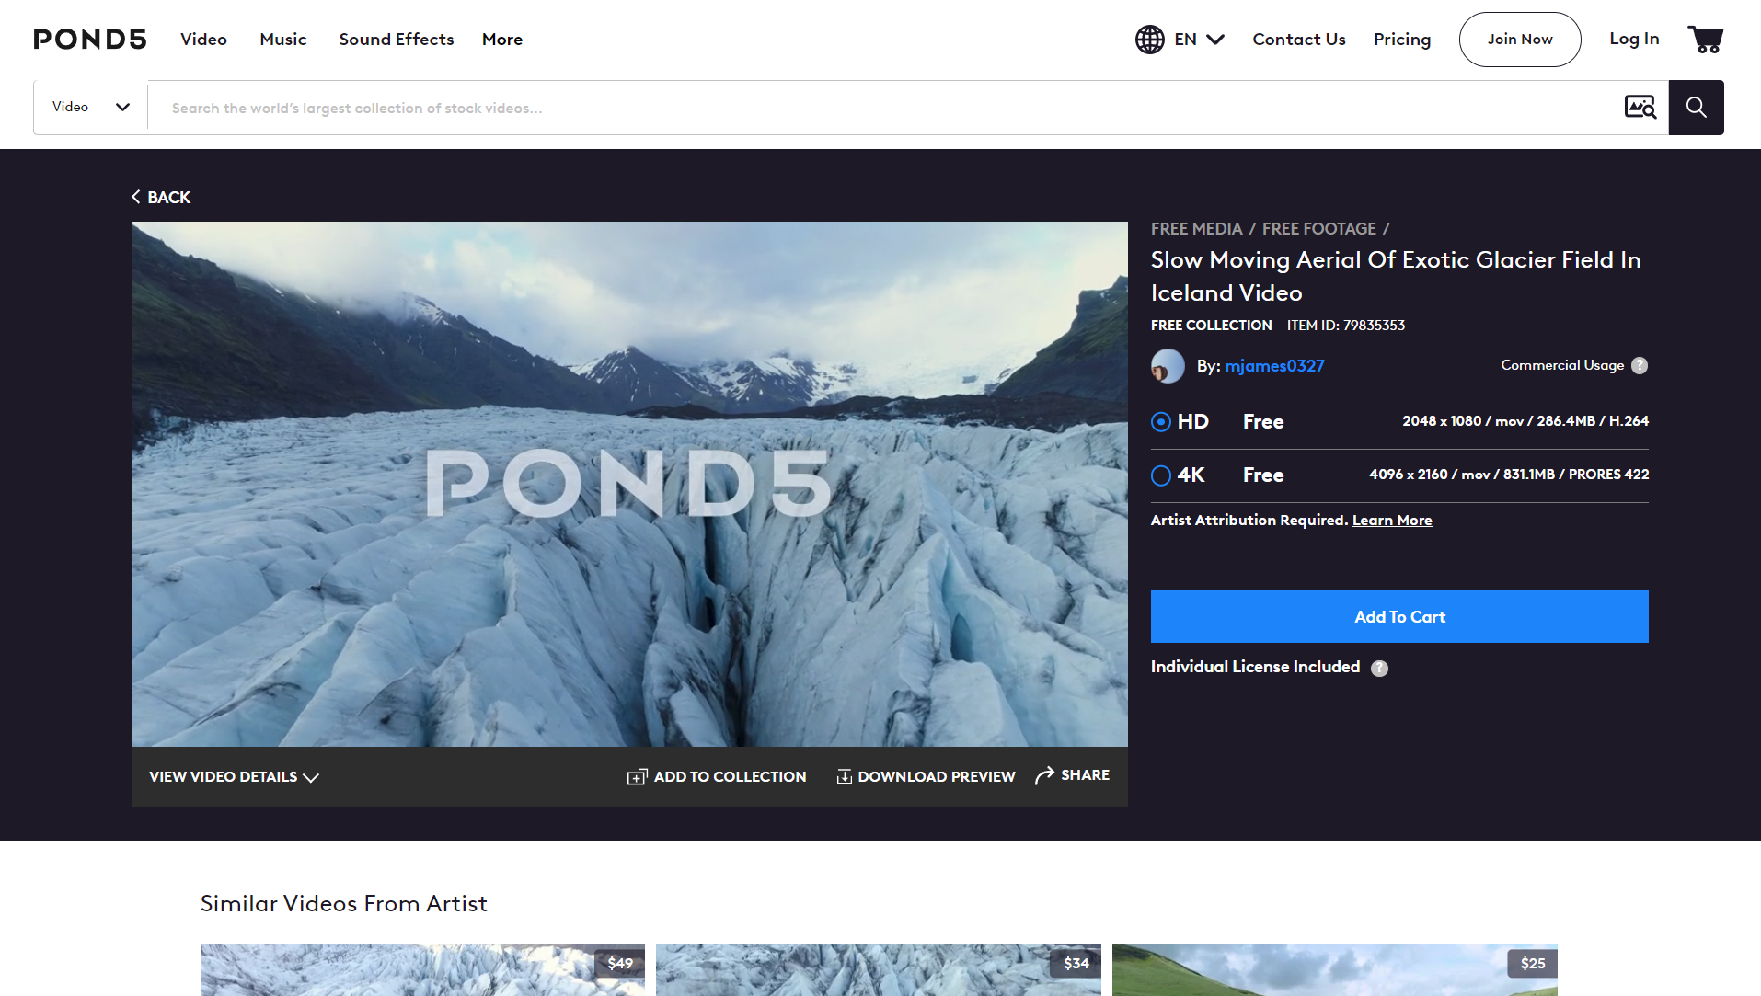Viewport: 1761px width, 996px height.
Task: Open the Video search type dropdown
Action: coord(91,108)
